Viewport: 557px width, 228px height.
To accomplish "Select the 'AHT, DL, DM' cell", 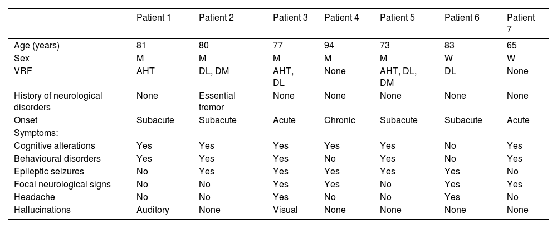I will (x=398, y=76).
